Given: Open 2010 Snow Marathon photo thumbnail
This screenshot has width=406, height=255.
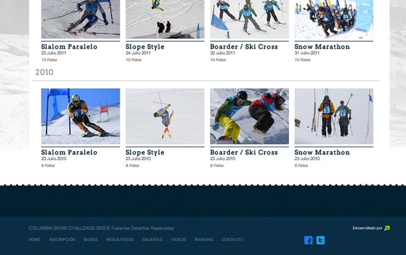Looking at the screenshot, I should (x=334, y=117).
